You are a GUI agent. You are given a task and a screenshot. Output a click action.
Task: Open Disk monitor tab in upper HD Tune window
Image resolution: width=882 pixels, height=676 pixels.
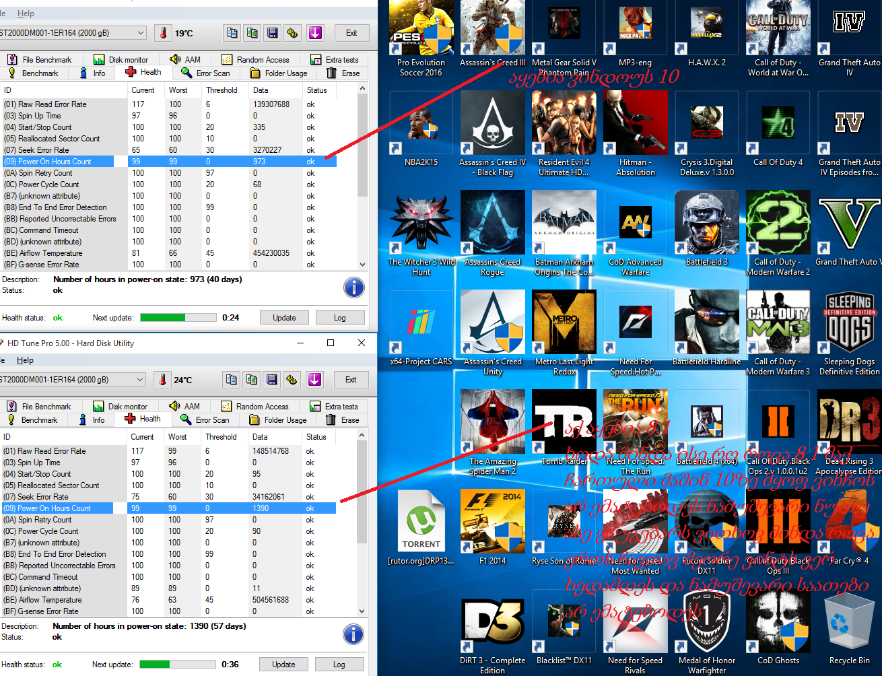121,59
